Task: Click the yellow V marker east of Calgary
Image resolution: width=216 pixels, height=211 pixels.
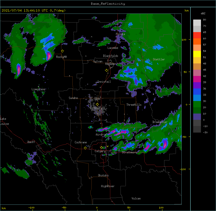Action: tap(107, 146)
